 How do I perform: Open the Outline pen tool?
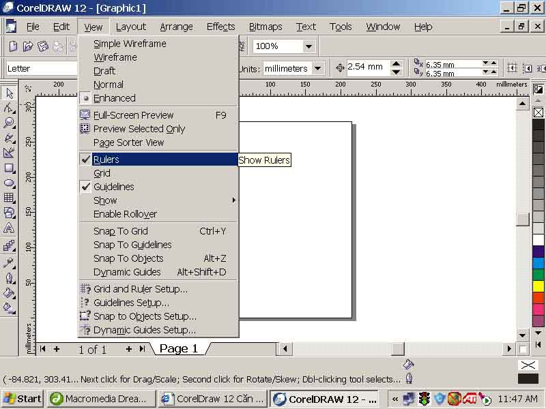pyautogui.click(x=9, y=278)
